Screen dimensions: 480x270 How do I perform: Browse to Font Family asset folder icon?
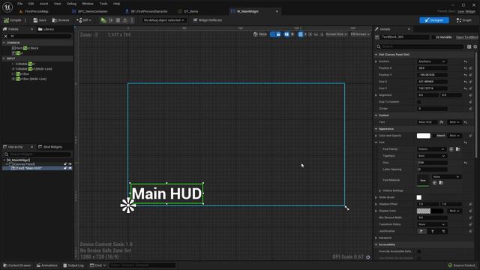(457, 149)
